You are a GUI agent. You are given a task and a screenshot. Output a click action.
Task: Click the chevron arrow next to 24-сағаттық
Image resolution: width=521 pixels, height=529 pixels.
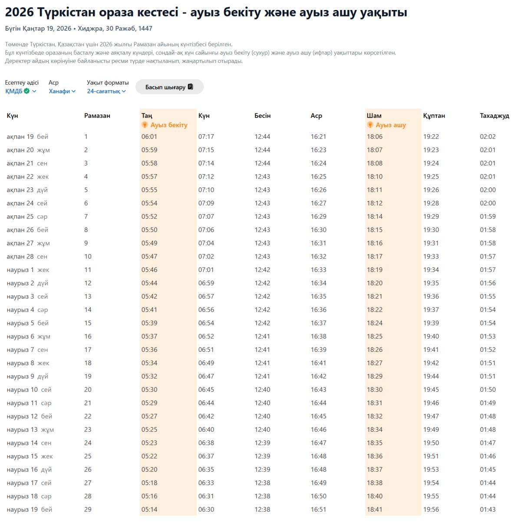coord(124,91)
